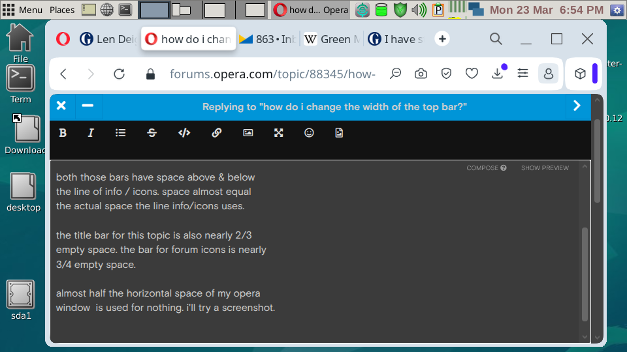Switch to the 'Len Dei' tab
The width and height of the screenshot is (627, 352).
click(x=109, y=39)
